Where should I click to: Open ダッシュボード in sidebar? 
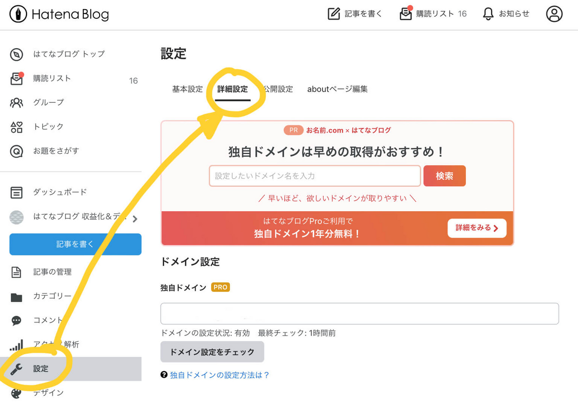coord(60,192)
